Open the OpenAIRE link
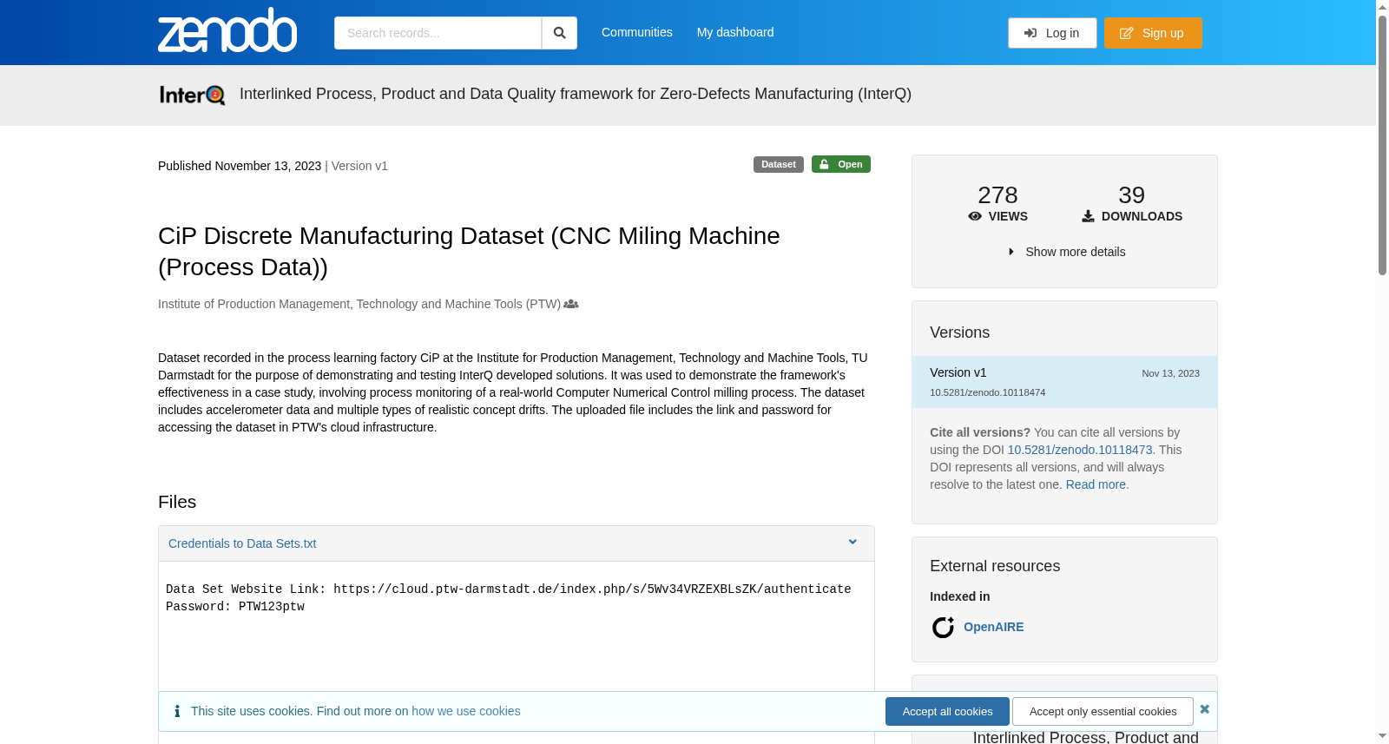The image size is (1389, 744). tap(993, 627)
